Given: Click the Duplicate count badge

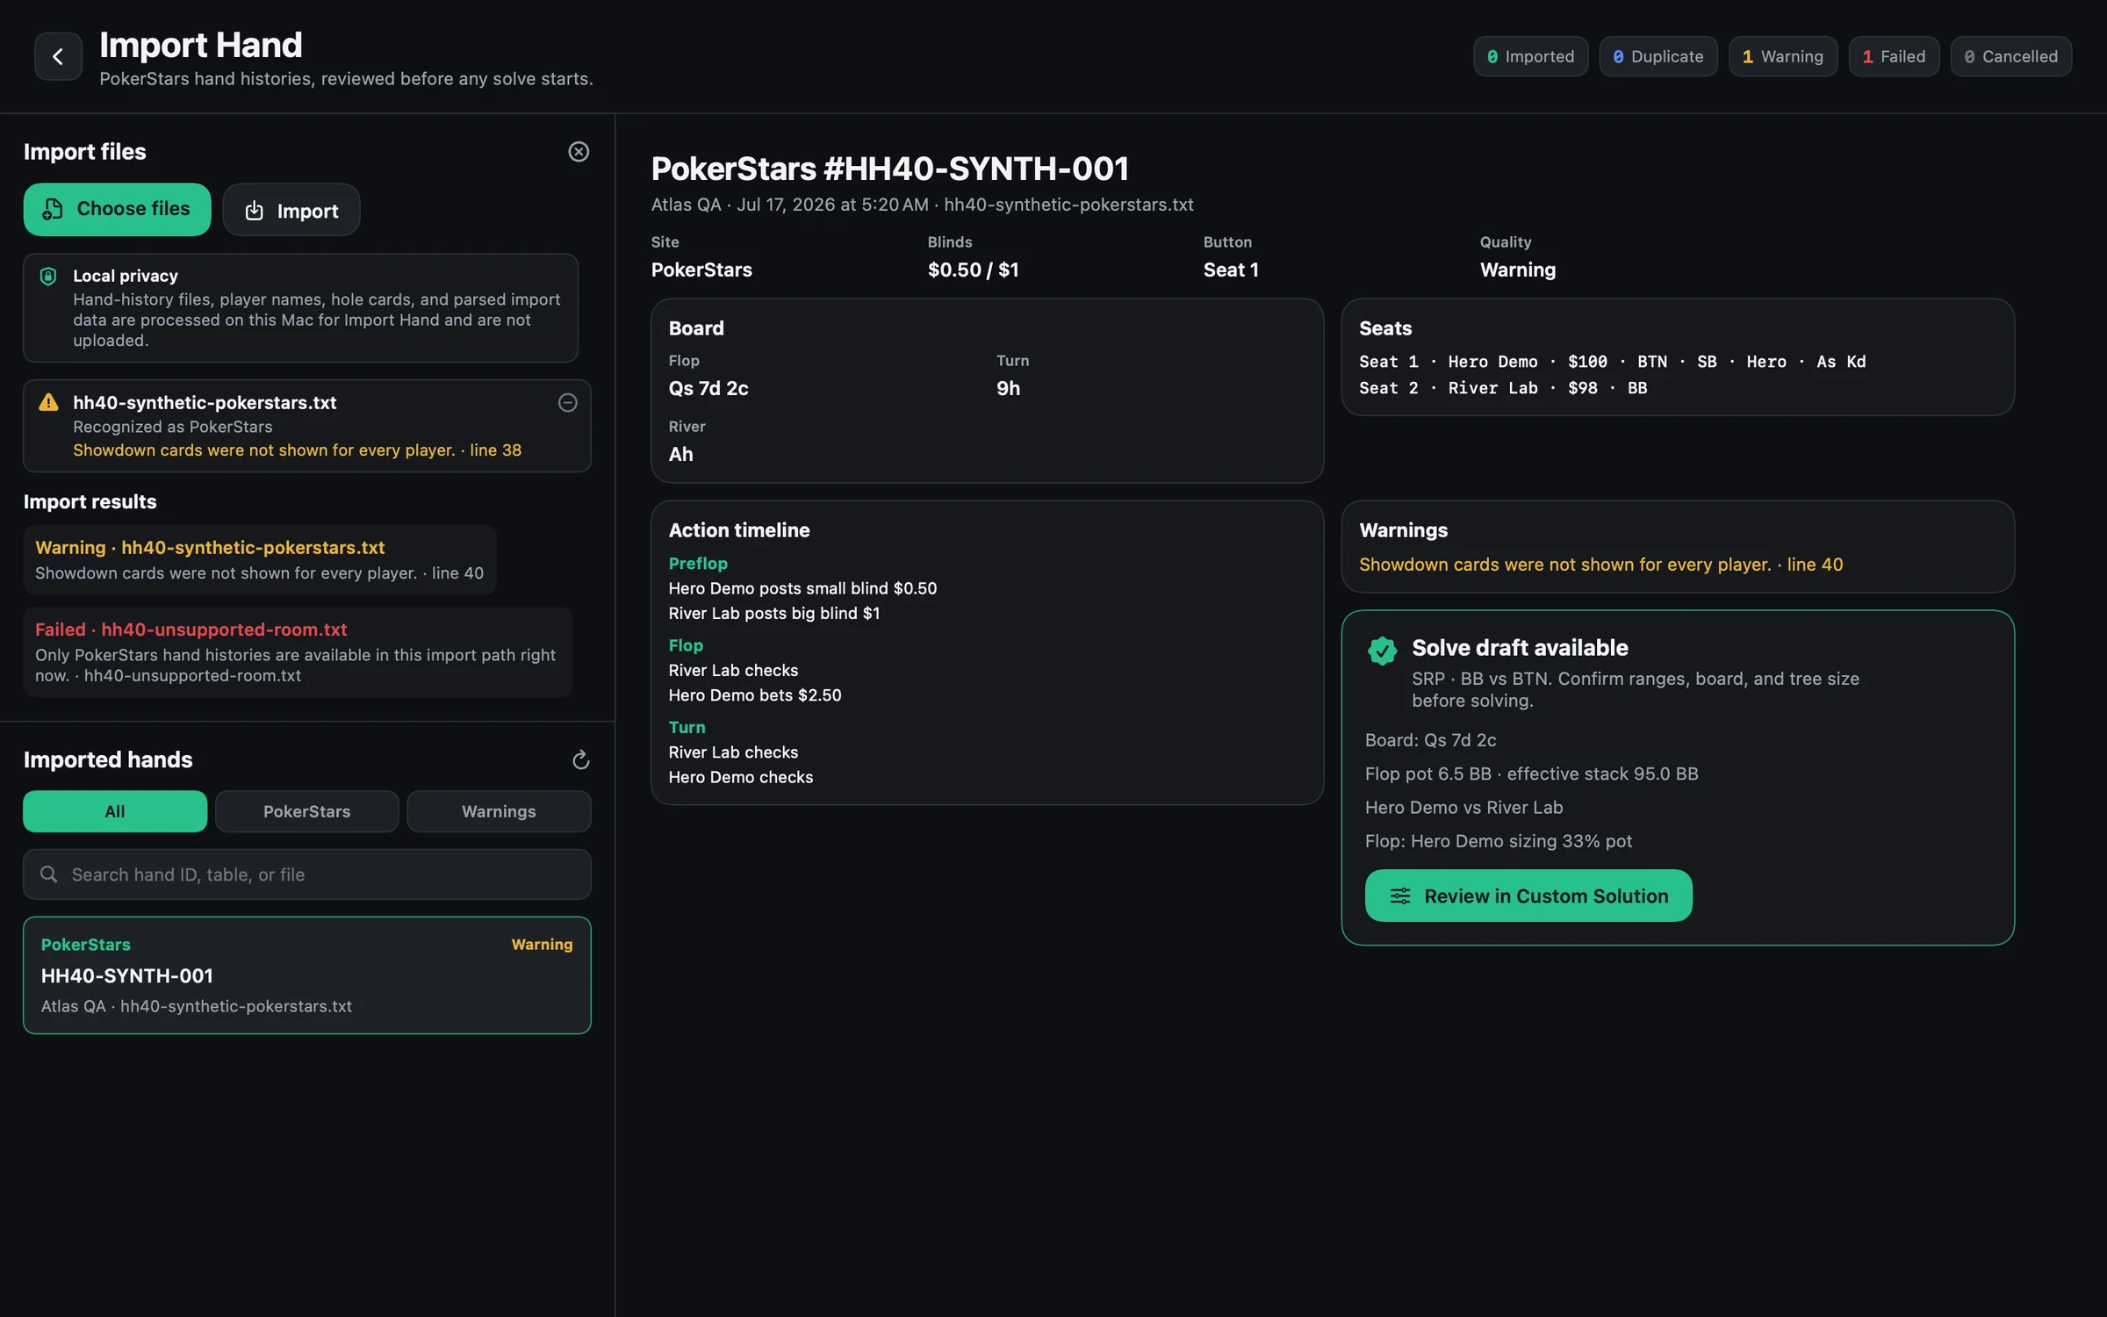Looking at the screenshot, I should pyautogui.click(x=1658, y=56).
